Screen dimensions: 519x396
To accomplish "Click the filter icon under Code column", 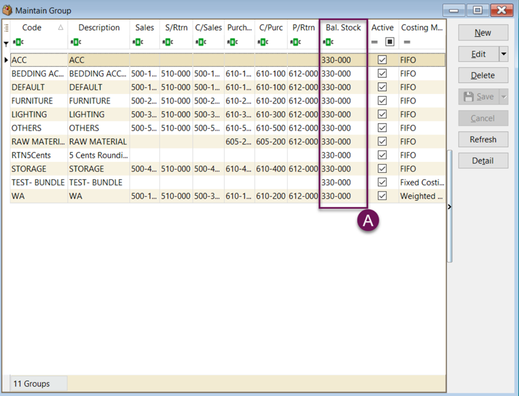I will (18, 41).
